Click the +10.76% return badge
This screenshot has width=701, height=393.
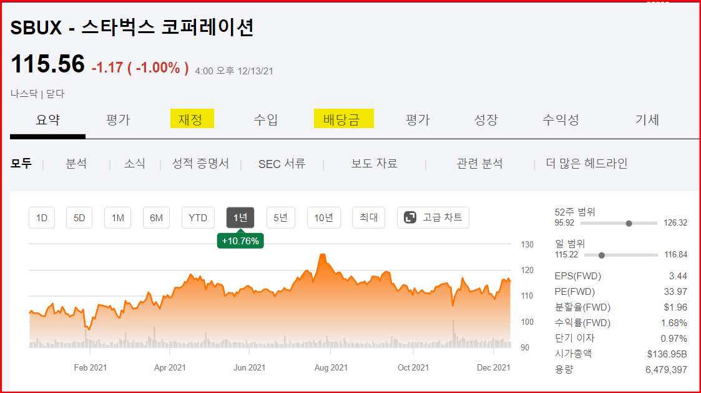point(240,239)
